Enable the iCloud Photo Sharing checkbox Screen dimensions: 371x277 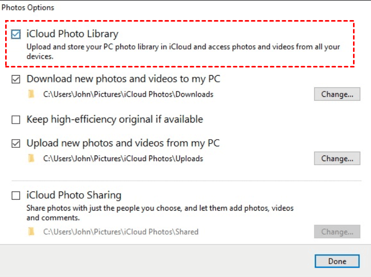16,196
